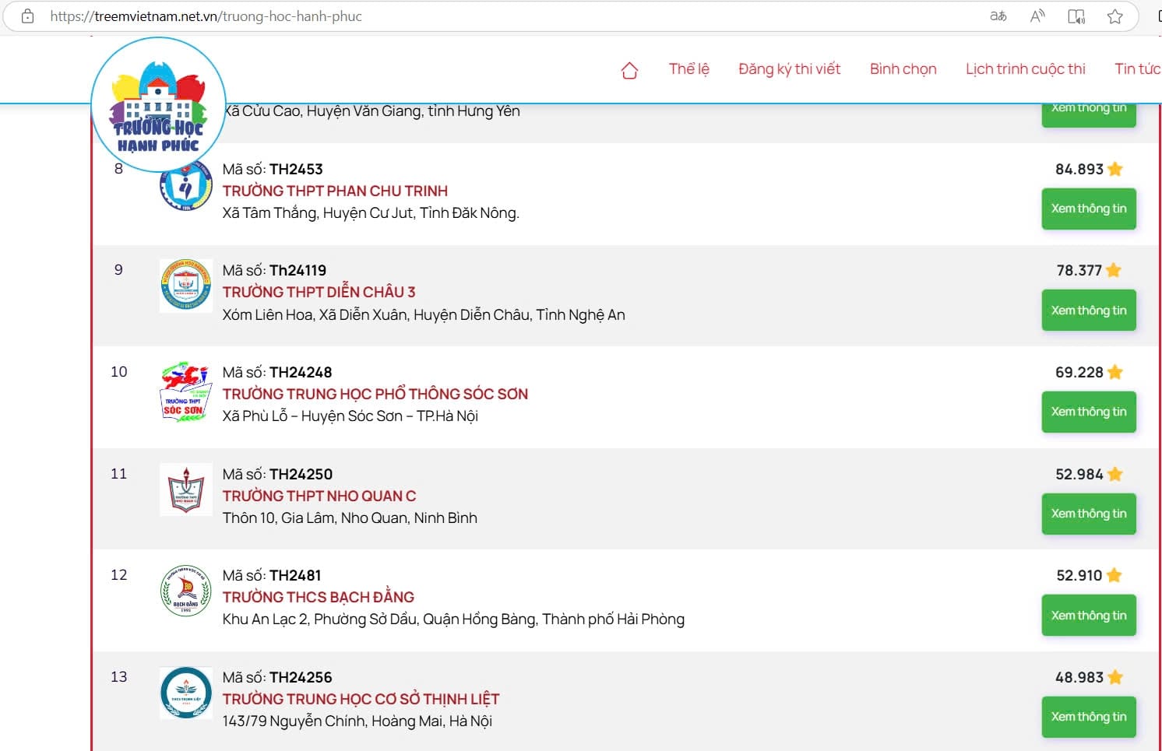View site information via lock icon
Image resolution: width=1162 pixels, height=751 pixels.
(x=28, y=16)
